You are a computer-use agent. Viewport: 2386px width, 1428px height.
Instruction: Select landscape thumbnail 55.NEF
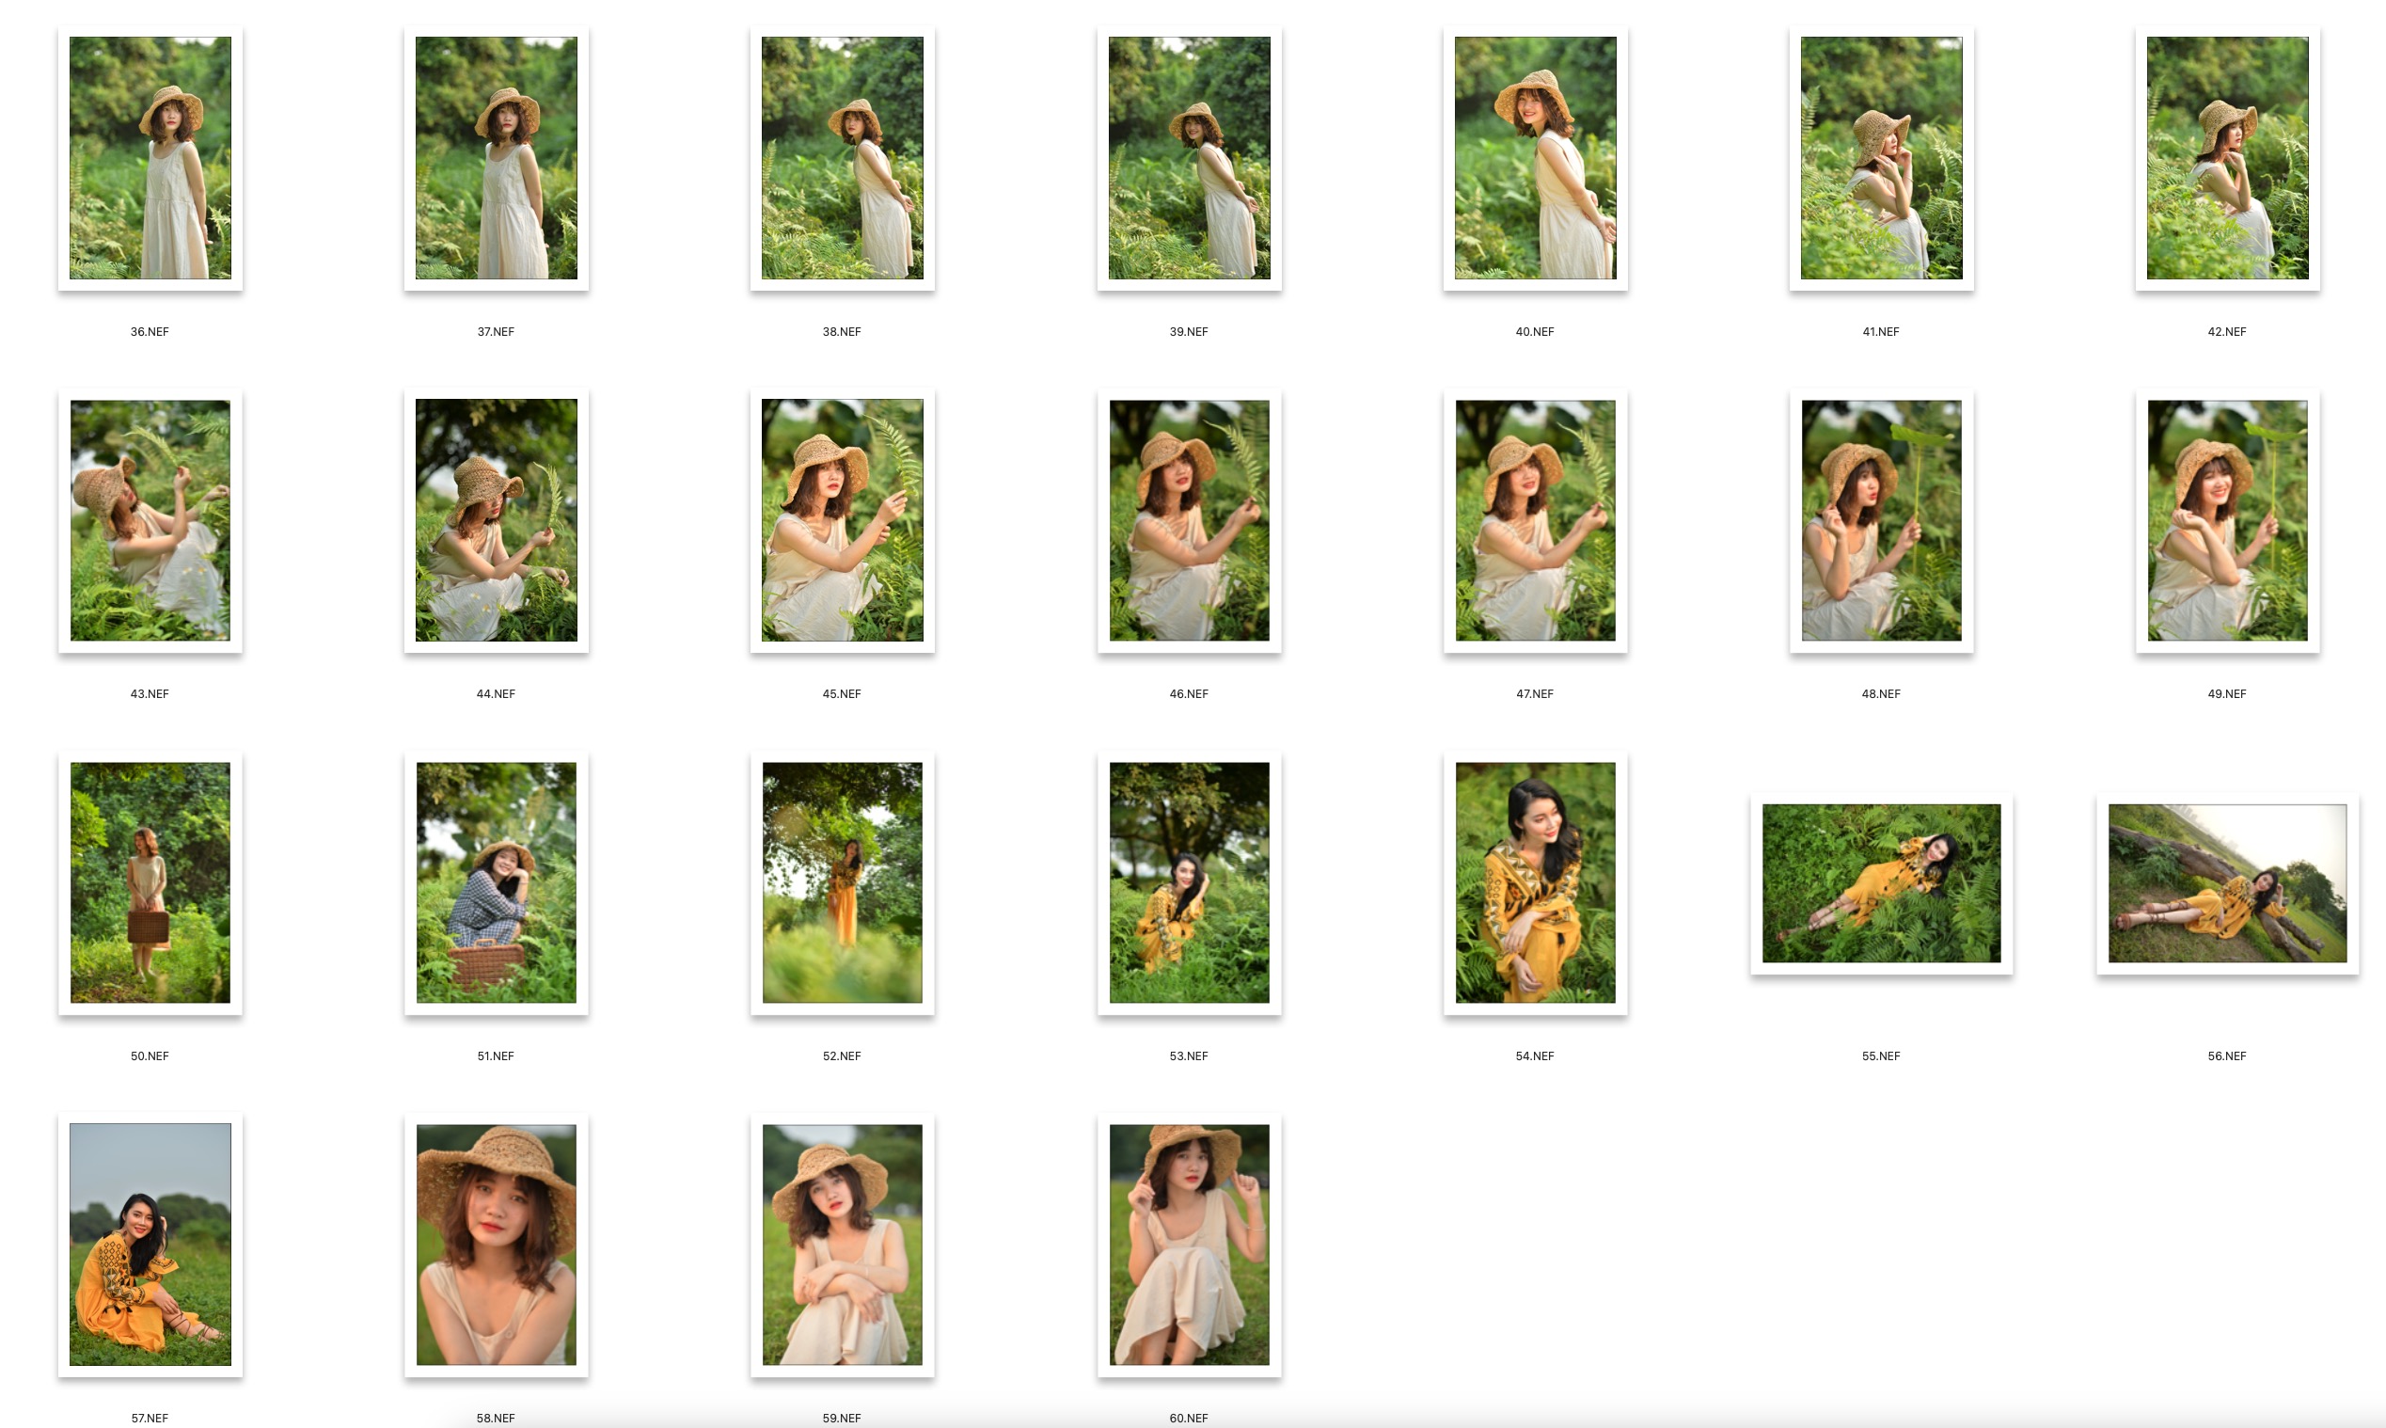(x=1881, y=883)
